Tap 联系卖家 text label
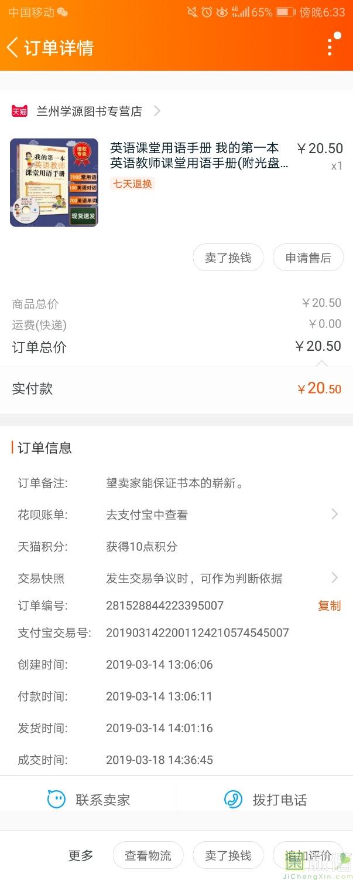 102,800
